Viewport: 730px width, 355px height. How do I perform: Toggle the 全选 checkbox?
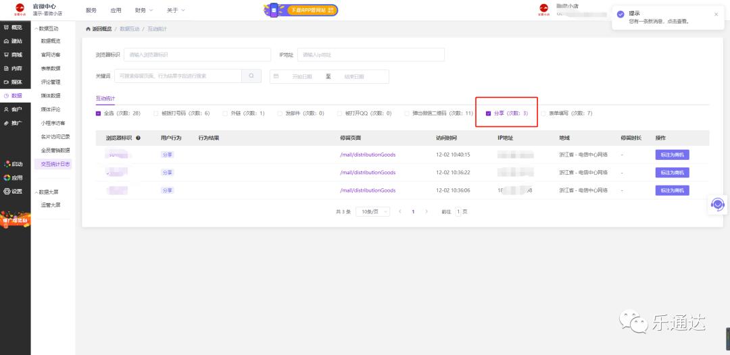99,113
